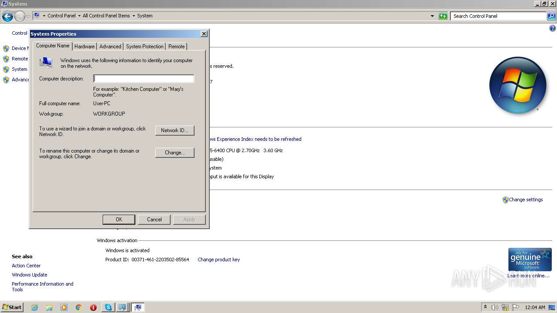557x313 pixels.
Task: Click the Change button to rename computer
Action: (174, 153)
